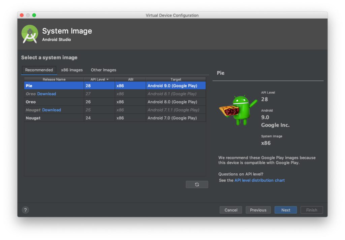Image resolution: width=345 pixels, height=240 pixels.
Task: Select the Nougat API 24 row
Action: [x=115, y=118]
